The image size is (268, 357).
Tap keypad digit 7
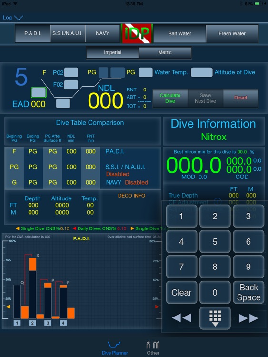[181, 267]
